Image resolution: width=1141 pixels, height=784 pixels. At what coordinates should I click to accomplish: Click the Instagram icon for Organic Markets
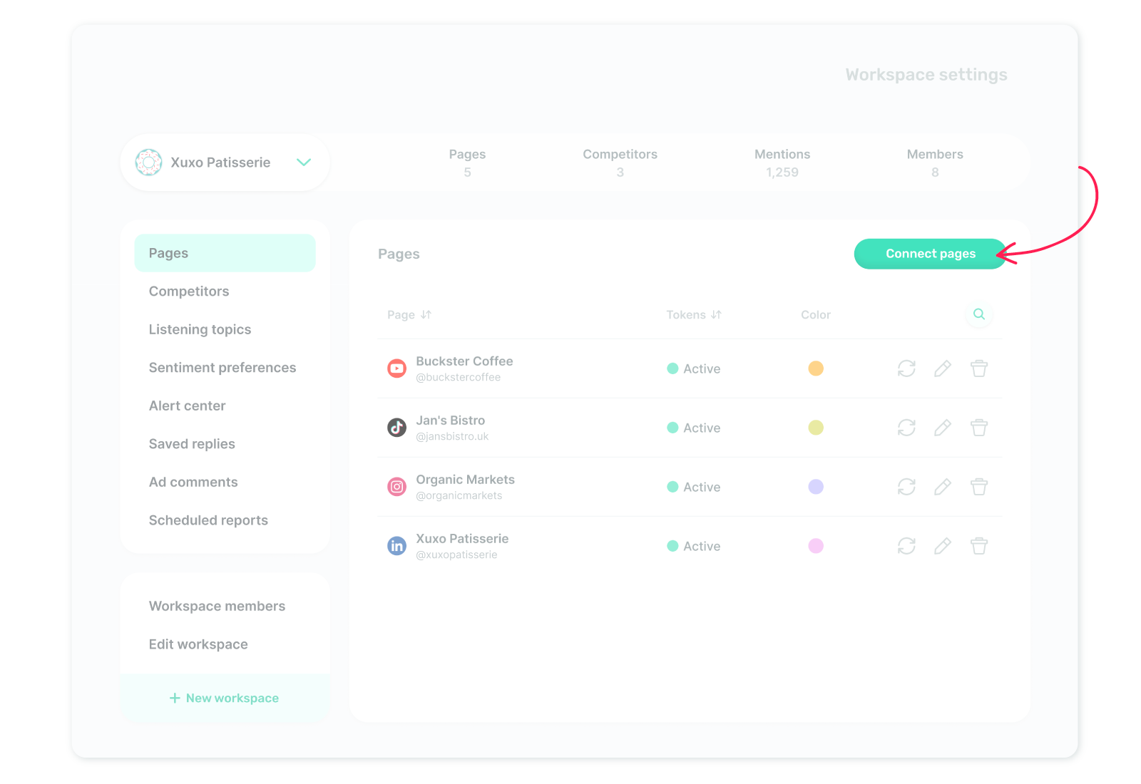pyautogui.click(x=396, y=487)
